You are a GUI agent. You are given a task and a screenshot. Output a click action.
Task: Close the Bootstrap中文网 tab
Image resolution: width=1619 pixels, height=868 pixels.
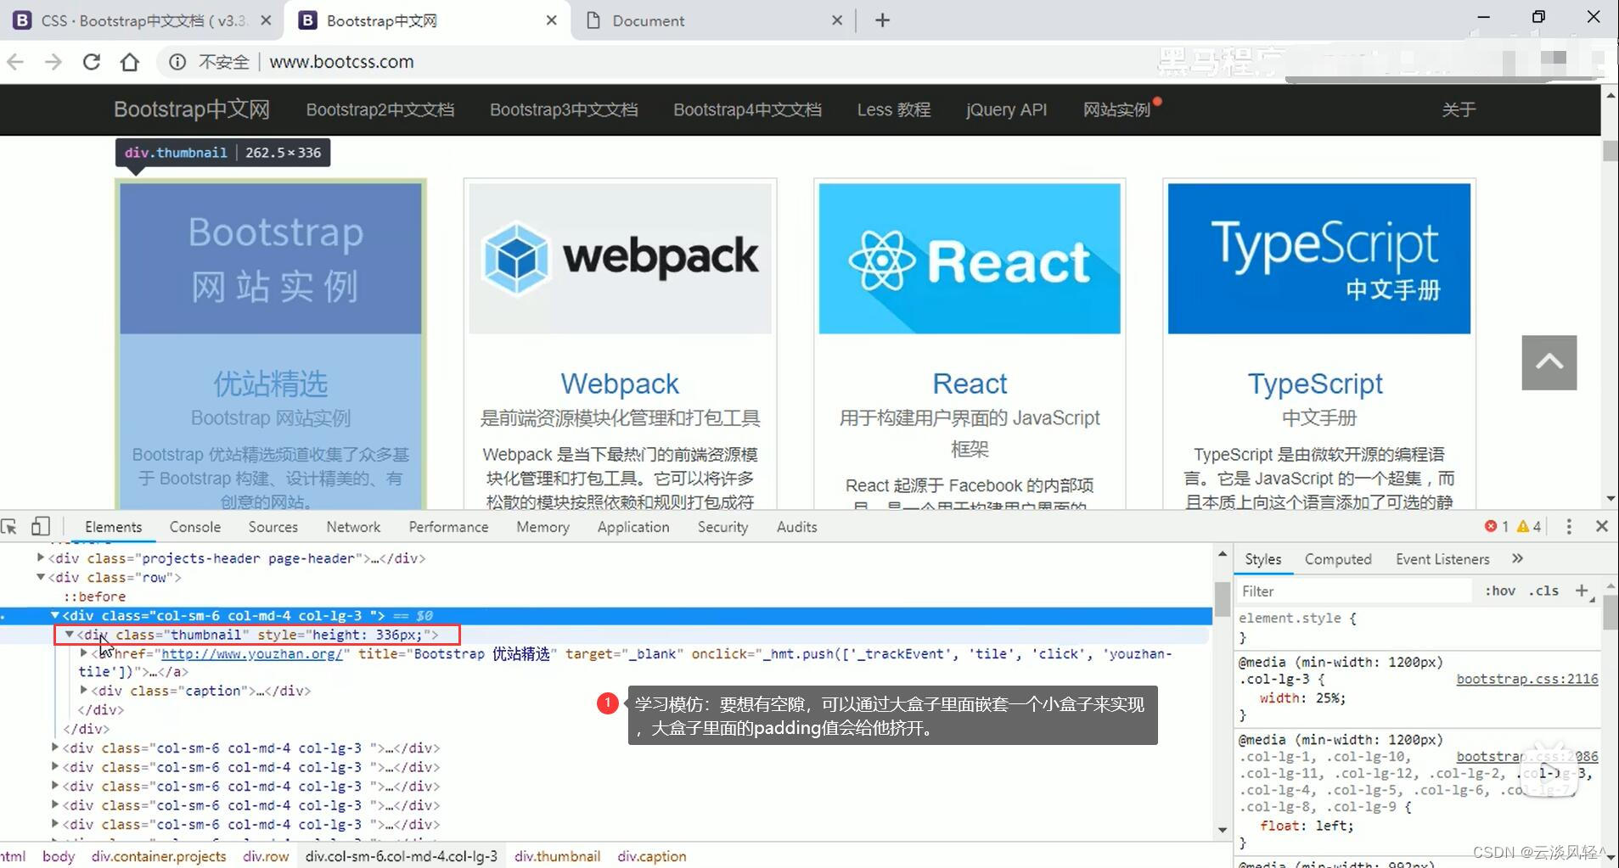(552, 20)
